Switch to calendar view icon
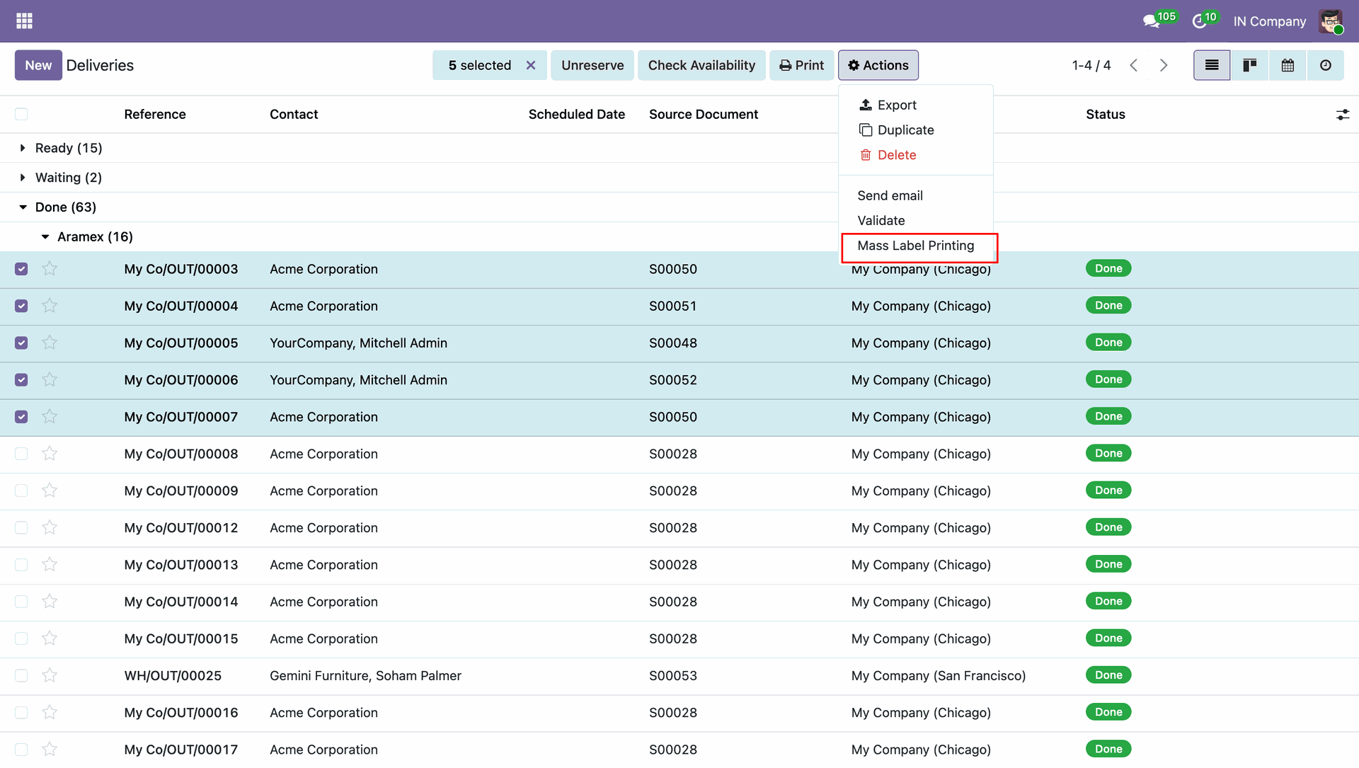 [x=1288, y=65]
